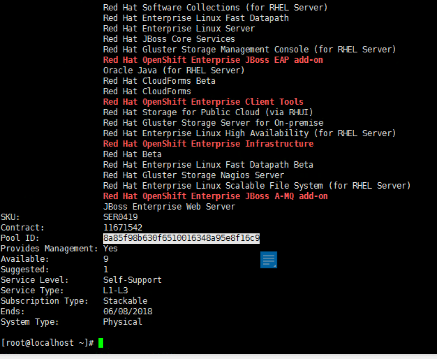The height and width of the screenshot is (359, 437).
Task: Click the 'Self-Support' service level text
Action: (x=132, y=280)
